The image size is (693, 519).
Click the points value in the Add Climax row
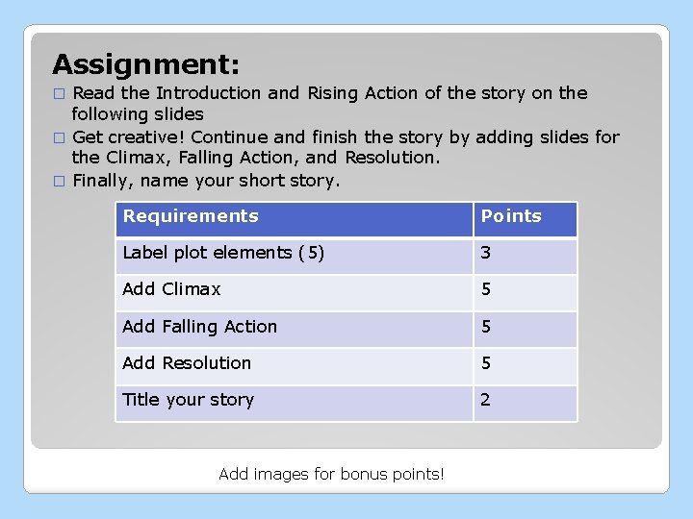[525, 290]
